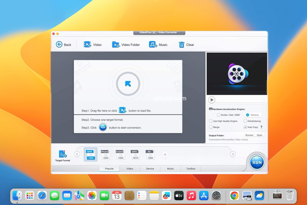Open Target Format settings
This screenshot has height=205, width=307.
point(63,156)
